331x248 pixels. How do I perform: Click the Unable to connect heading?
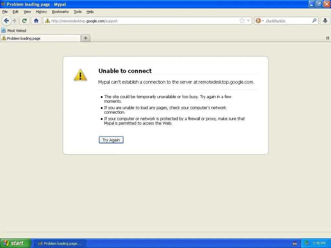125,71
